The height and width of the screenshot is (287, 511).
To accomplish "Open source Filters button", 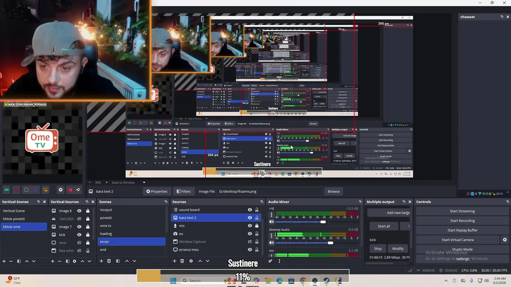I will (184, 191).
